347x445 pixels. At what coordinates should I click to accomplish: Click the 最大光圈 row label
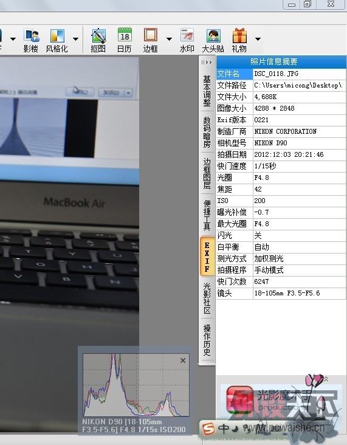235,224
